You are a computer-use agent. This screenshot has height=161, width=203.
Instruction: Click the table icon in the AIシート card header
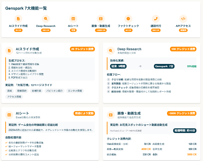point(9,115)
